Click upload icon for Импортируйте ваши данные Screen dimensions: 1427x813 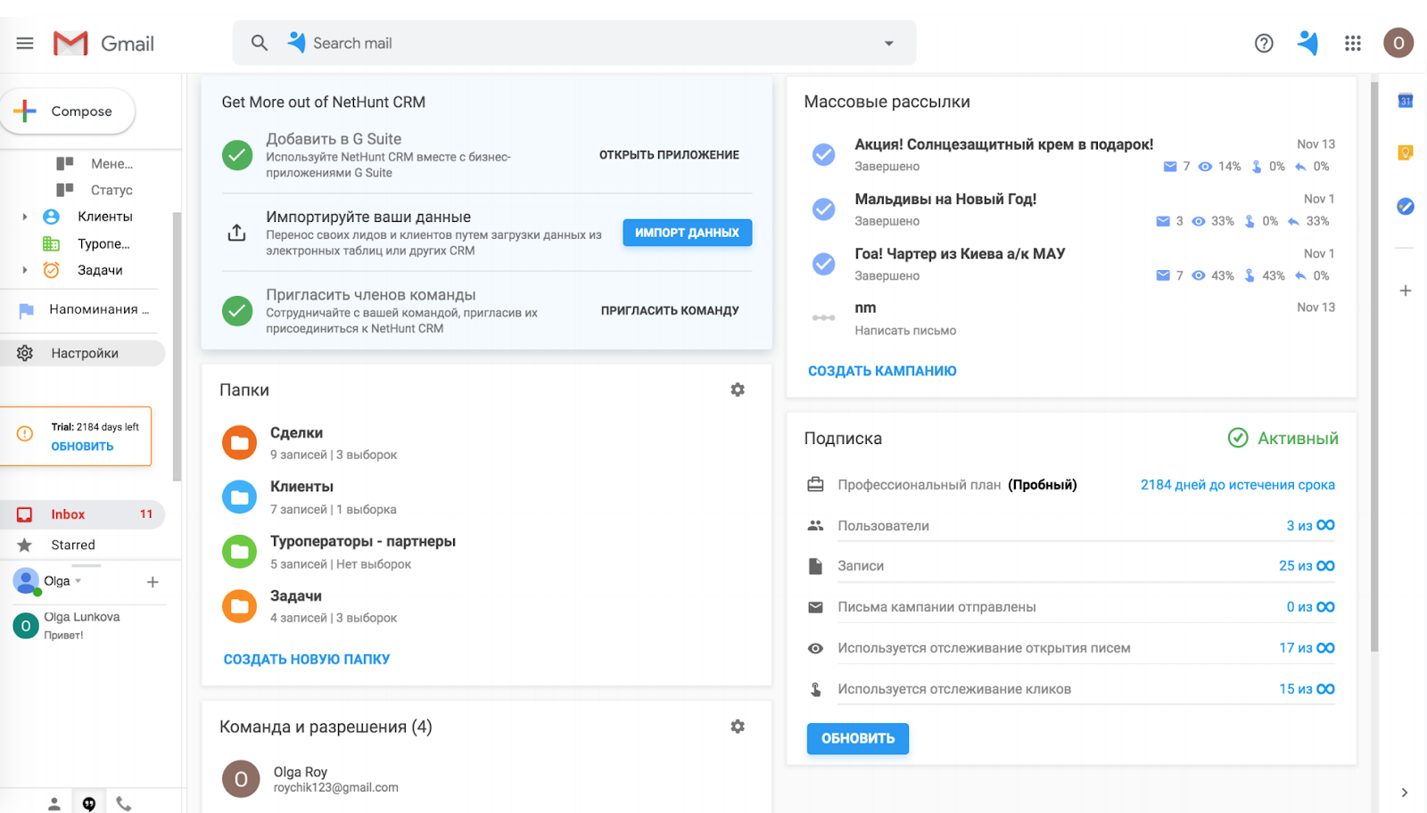pos(236,233)
